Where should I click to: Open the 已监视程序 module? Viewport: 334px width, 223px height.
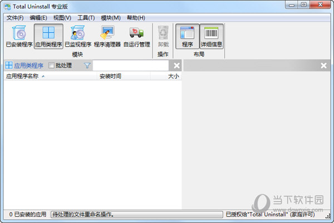tap(78, 36)
